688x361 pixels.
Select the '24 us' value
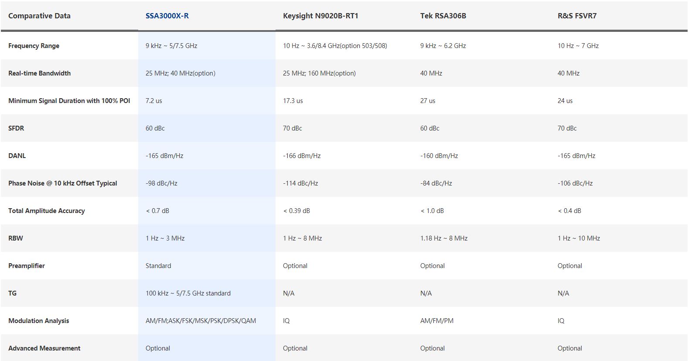point(565,101)
